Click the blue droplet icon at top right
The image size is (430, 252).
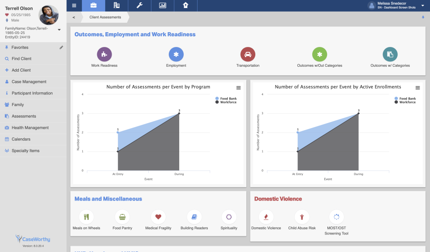(x=423, y=17)
